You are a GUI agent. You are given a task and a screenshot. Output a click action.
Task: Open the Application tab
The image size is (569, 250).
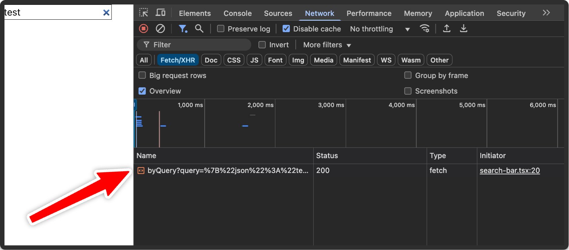coord(464,13)
